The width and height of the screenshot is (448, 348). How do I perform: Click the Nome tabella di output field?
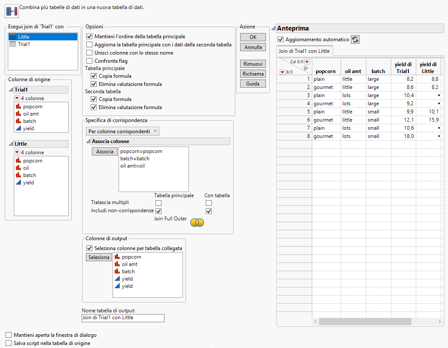pyautogui.click(x=123, y=318)
